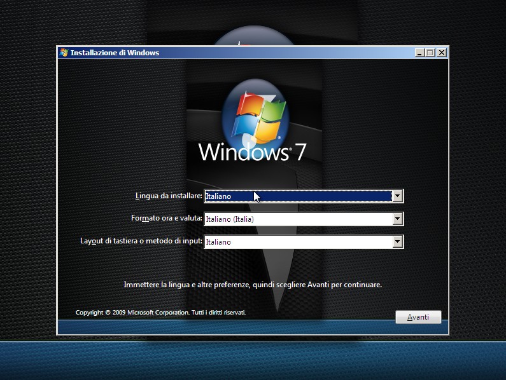Open the Lingua da installare dropdown arrow
Screen dimensions: 506x380
click(398, 196)
